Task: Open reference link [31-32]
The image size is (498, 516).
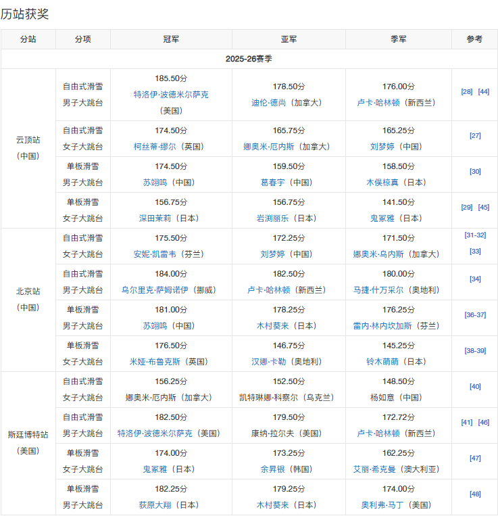Action: click(475, 235)
